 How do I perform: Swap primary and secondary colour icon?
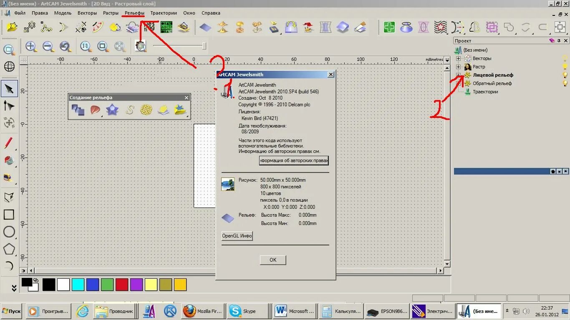tap(36, 280)
